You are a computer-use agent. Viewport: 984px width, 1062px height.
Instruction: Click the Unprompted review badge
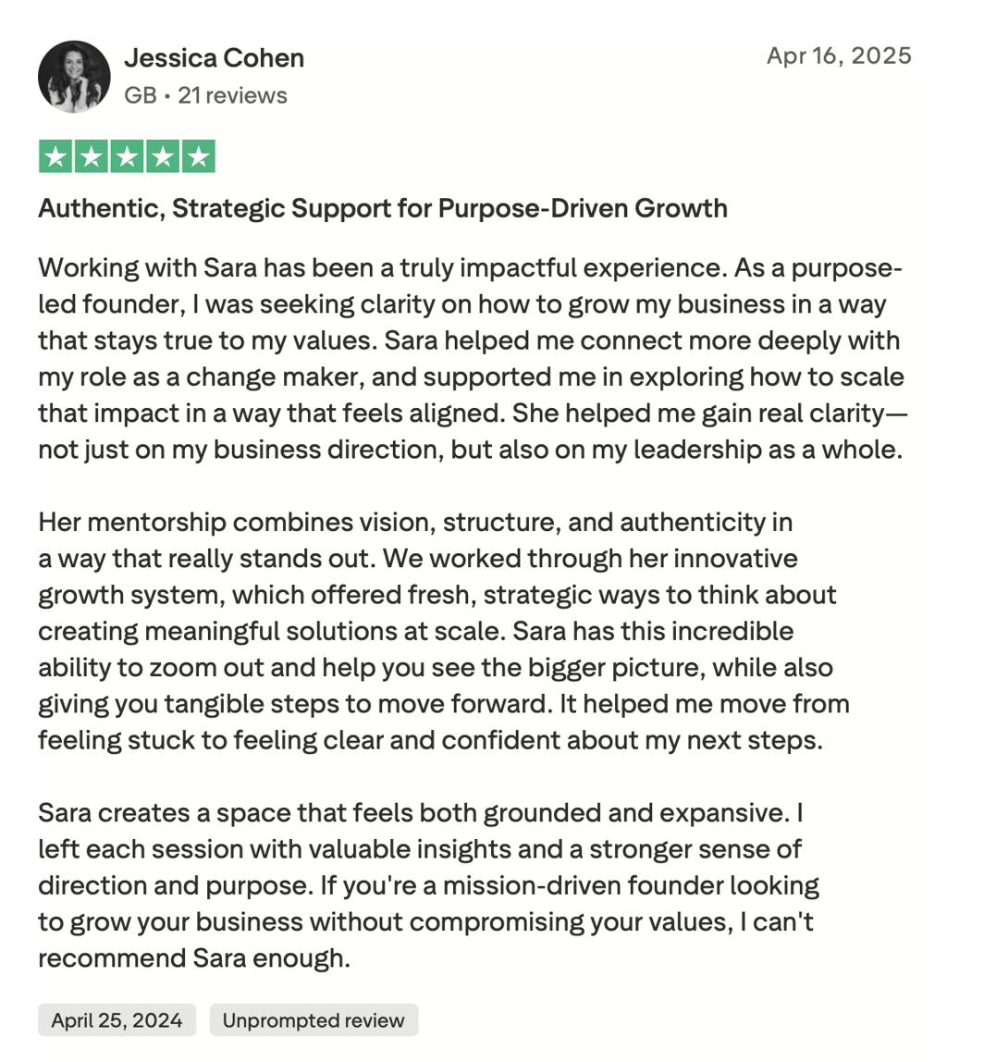(314, 1020)
